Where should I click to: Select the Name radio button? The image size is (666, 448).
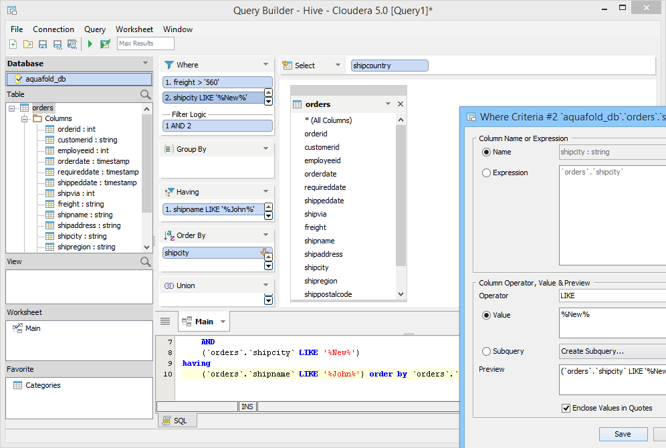pos(486,152)
